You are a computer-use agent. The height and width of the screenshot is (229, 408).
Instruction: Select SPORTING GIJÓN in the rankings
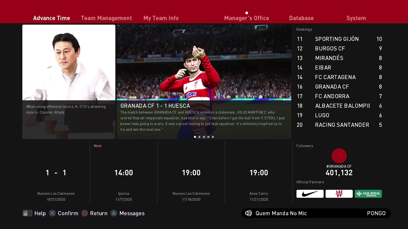339,39
